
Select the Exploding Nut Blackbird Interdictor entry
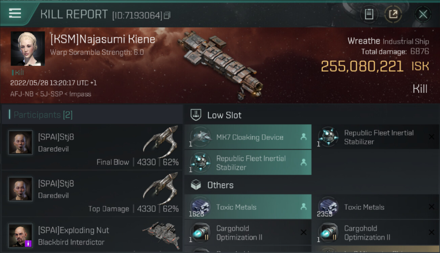(x=92, y=236)
